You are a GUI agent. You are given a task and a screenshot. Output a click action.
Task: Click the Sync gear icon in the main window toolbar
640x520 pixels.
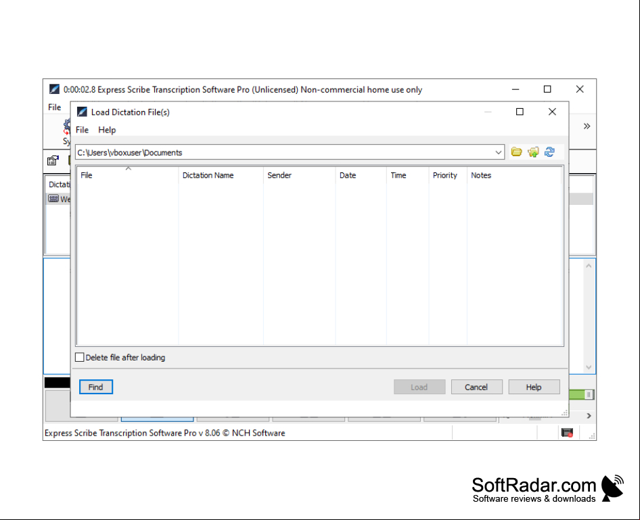[67, 126]
